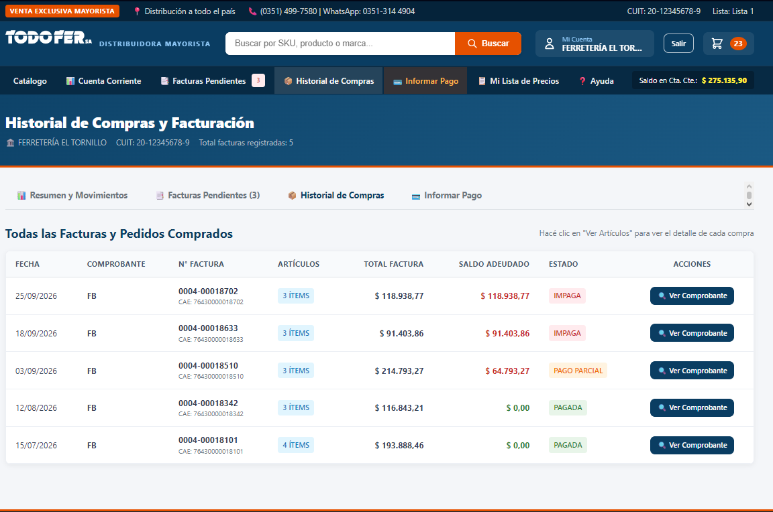Click the Salir button

(x=678, y=44)
